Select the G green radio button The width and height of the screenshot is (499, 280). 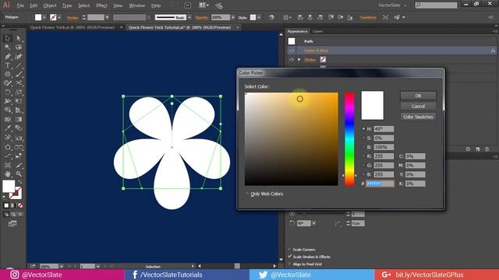click(x=363, y=166)
